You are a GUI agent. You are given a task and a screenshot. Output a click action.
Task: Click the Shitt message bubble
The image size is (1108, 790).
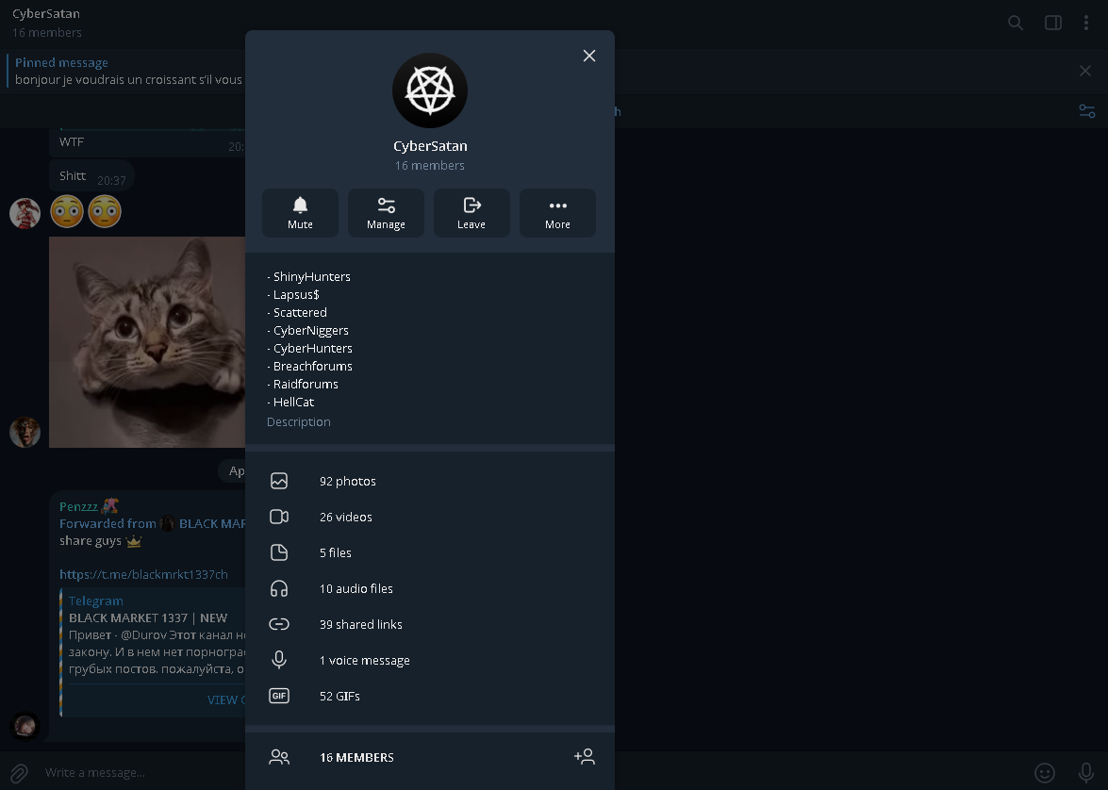pos(91,176)
